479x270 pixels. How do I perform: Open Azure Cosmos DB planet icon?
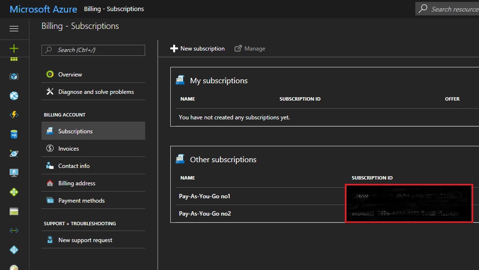[x=14, y=154]
